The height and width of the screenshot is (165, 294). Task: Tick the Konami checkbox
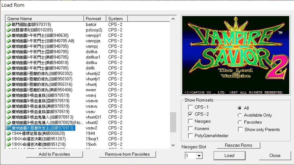point(190,129)
